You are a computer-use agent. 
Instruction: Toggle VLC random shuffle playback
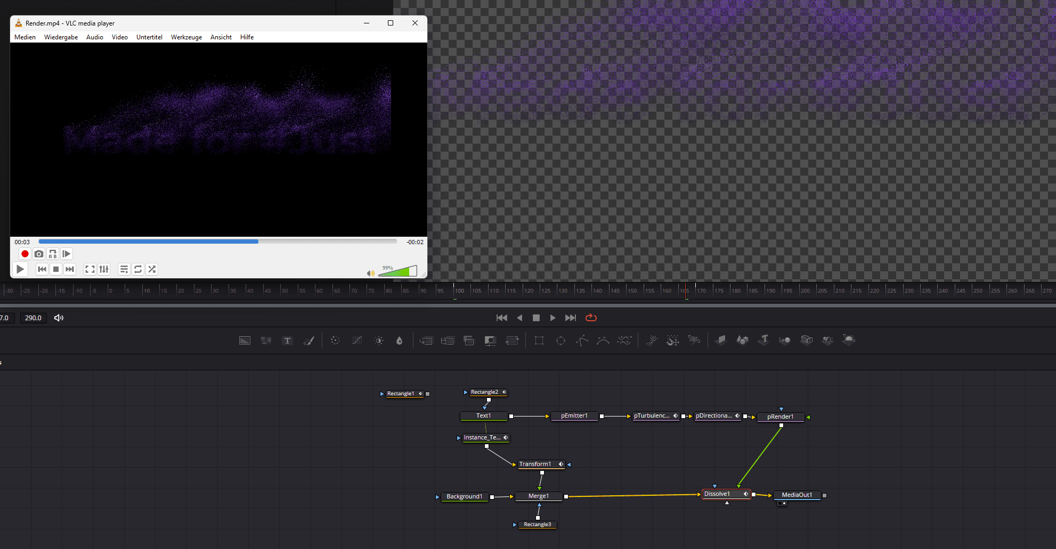(152, 269)
